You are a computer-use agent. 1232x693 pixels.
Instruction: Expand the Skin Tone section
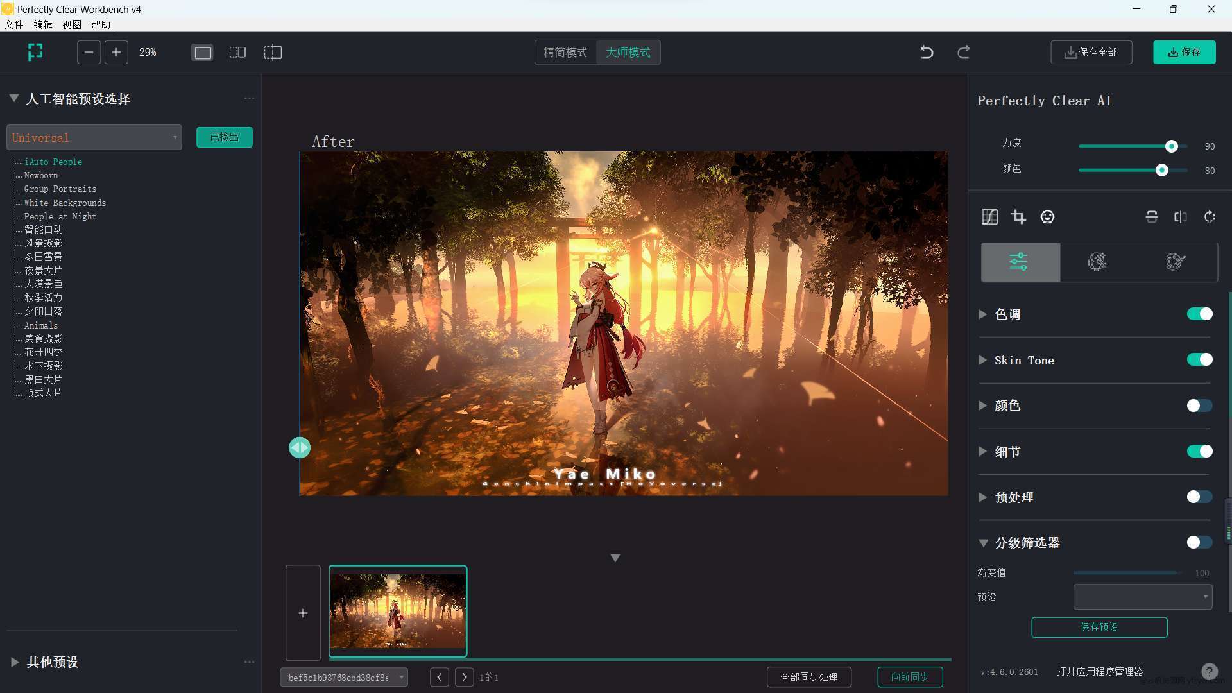point(982,360)
